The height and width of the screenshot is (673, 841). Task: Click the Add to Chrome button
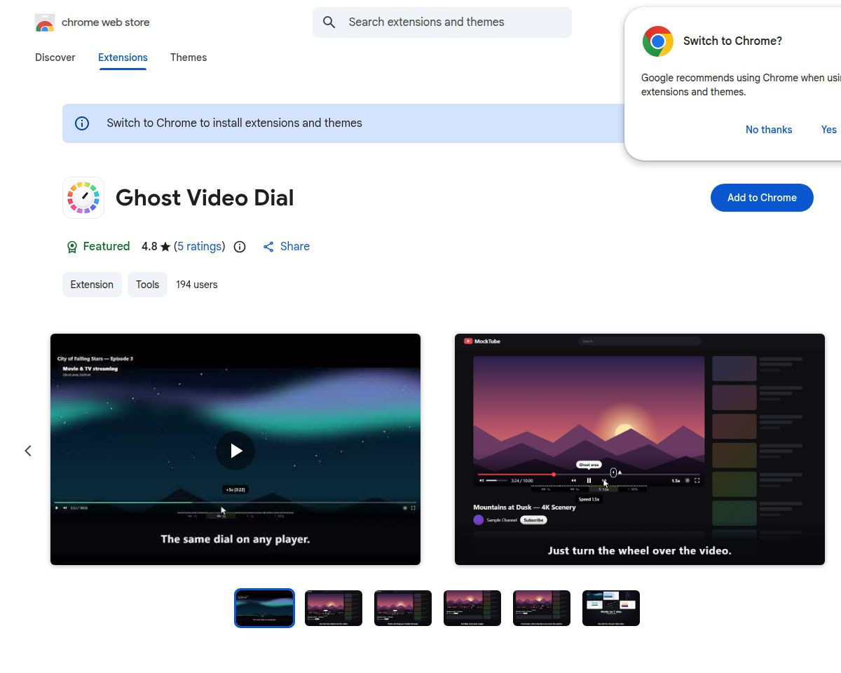762,198
